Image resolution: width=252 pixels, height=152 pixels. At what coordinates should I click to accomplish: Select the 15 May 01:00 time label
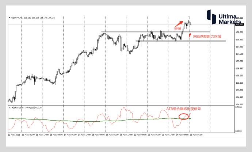point(28,135)
